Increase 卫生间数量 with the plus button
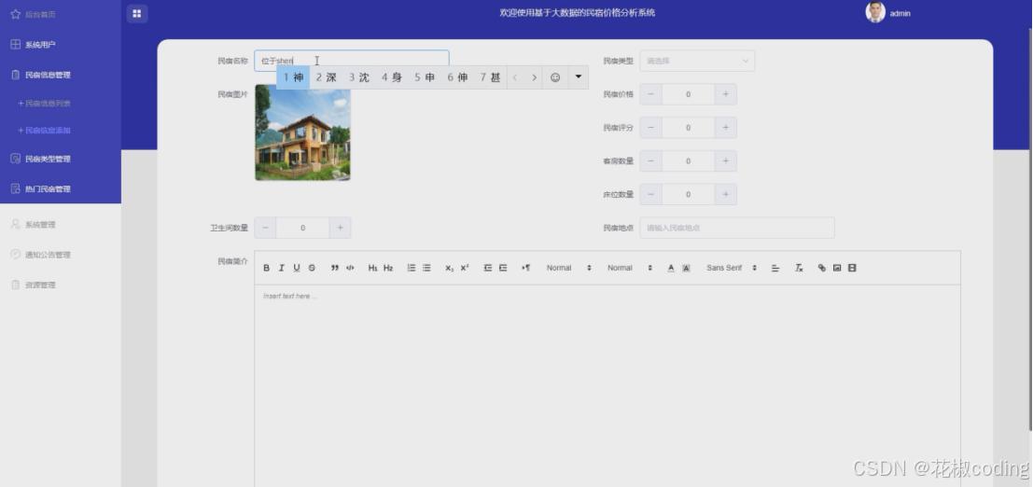The width and height of the screenshot is (1033, 487). pyautogui.click(x=340, y=228)
